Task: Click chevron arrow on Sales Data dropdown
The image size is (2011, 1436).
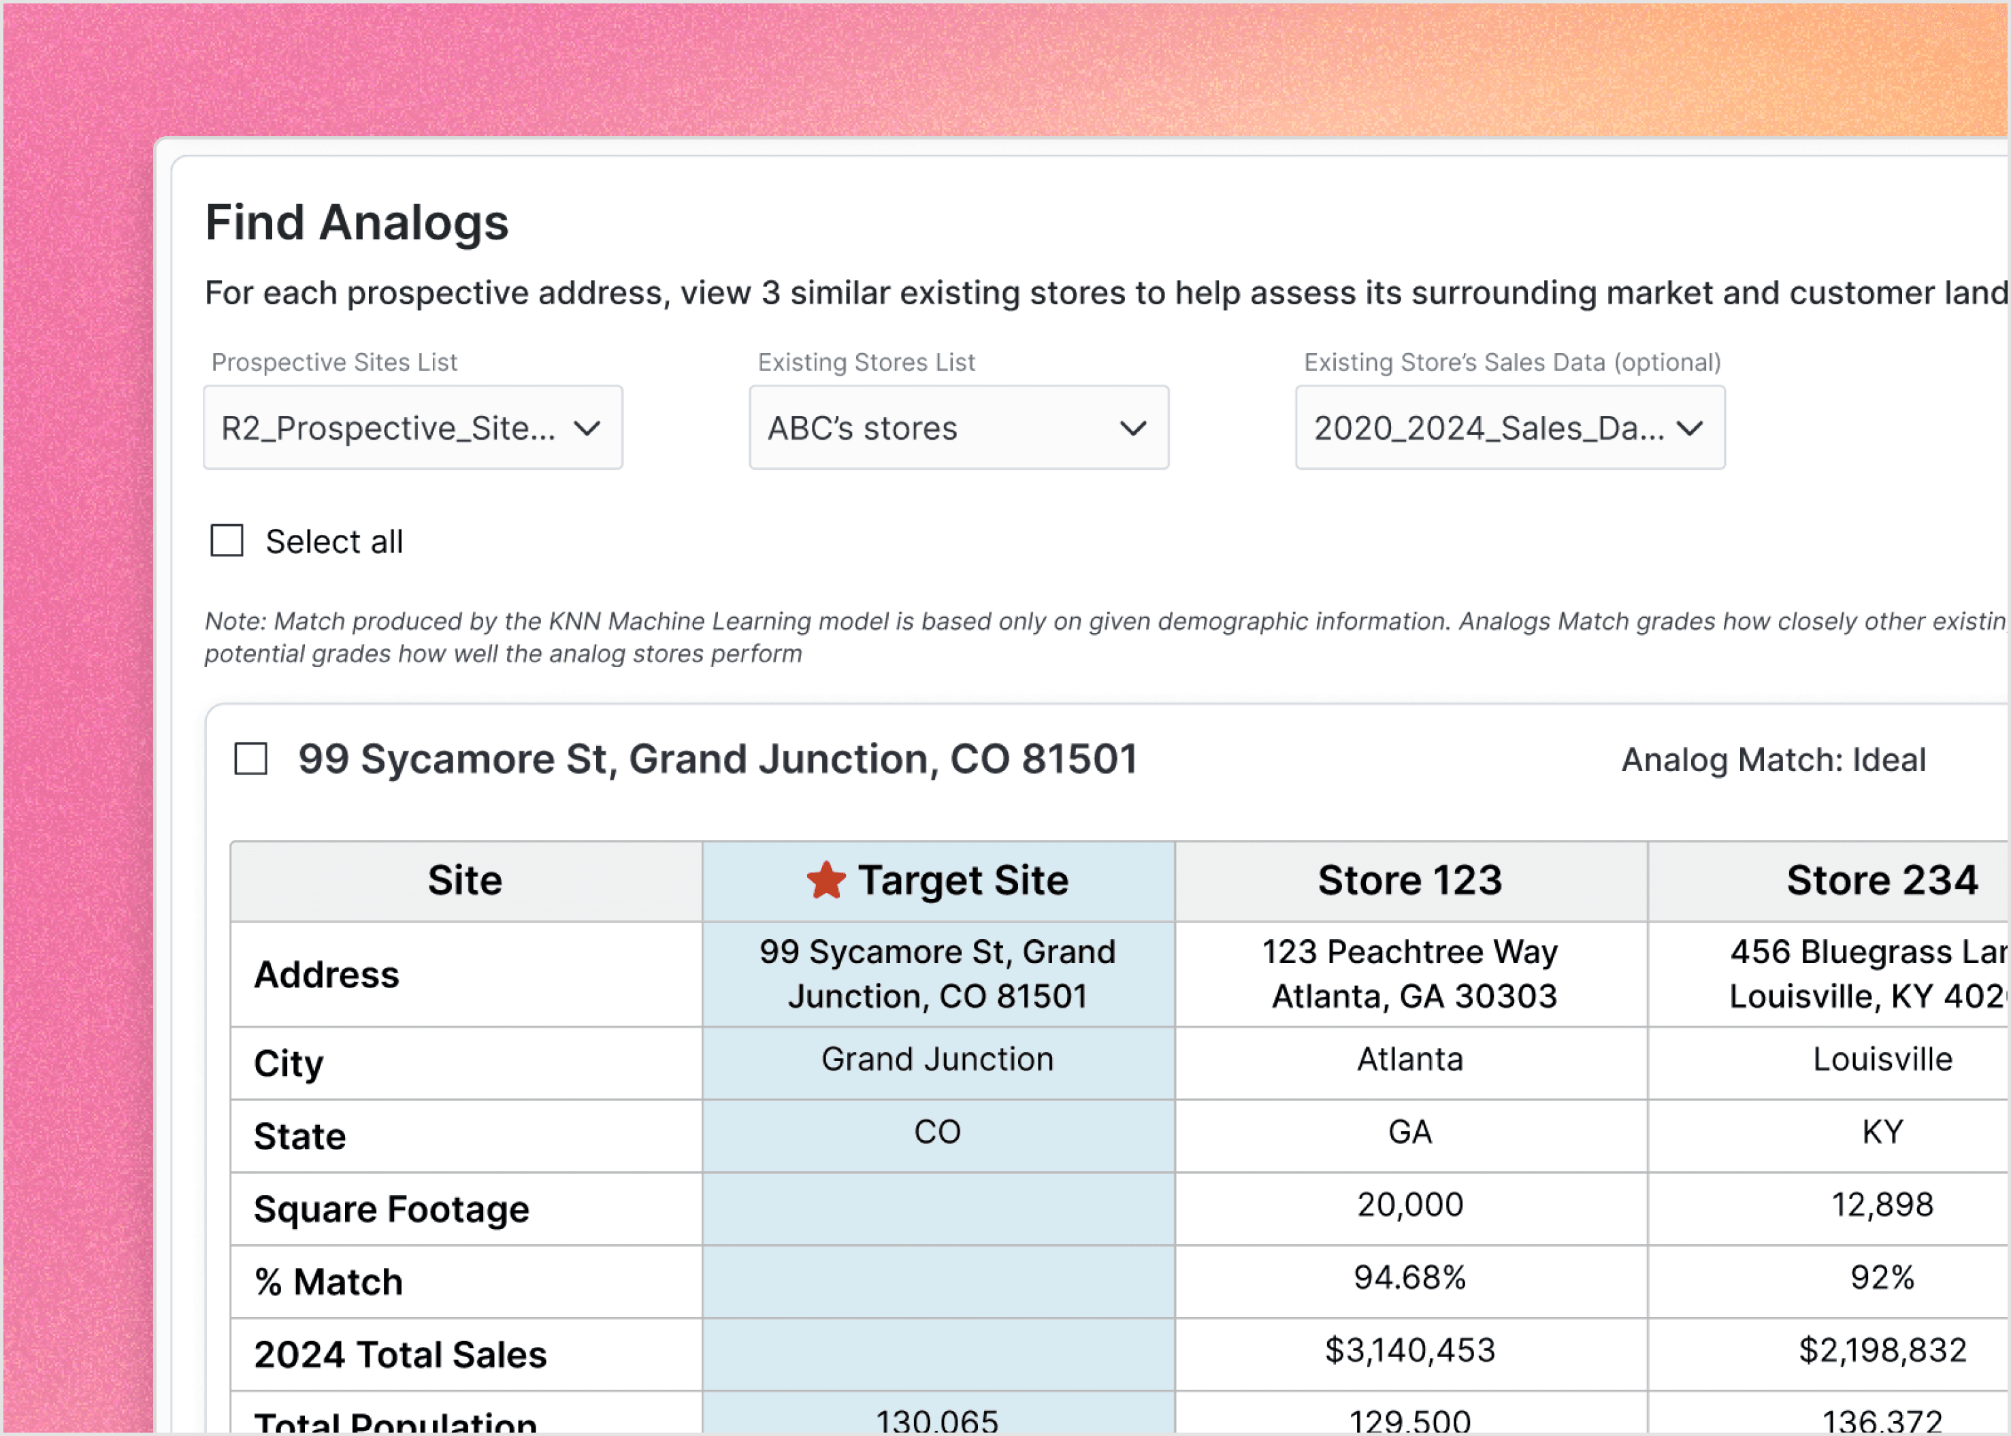Action: [1689, 429]
